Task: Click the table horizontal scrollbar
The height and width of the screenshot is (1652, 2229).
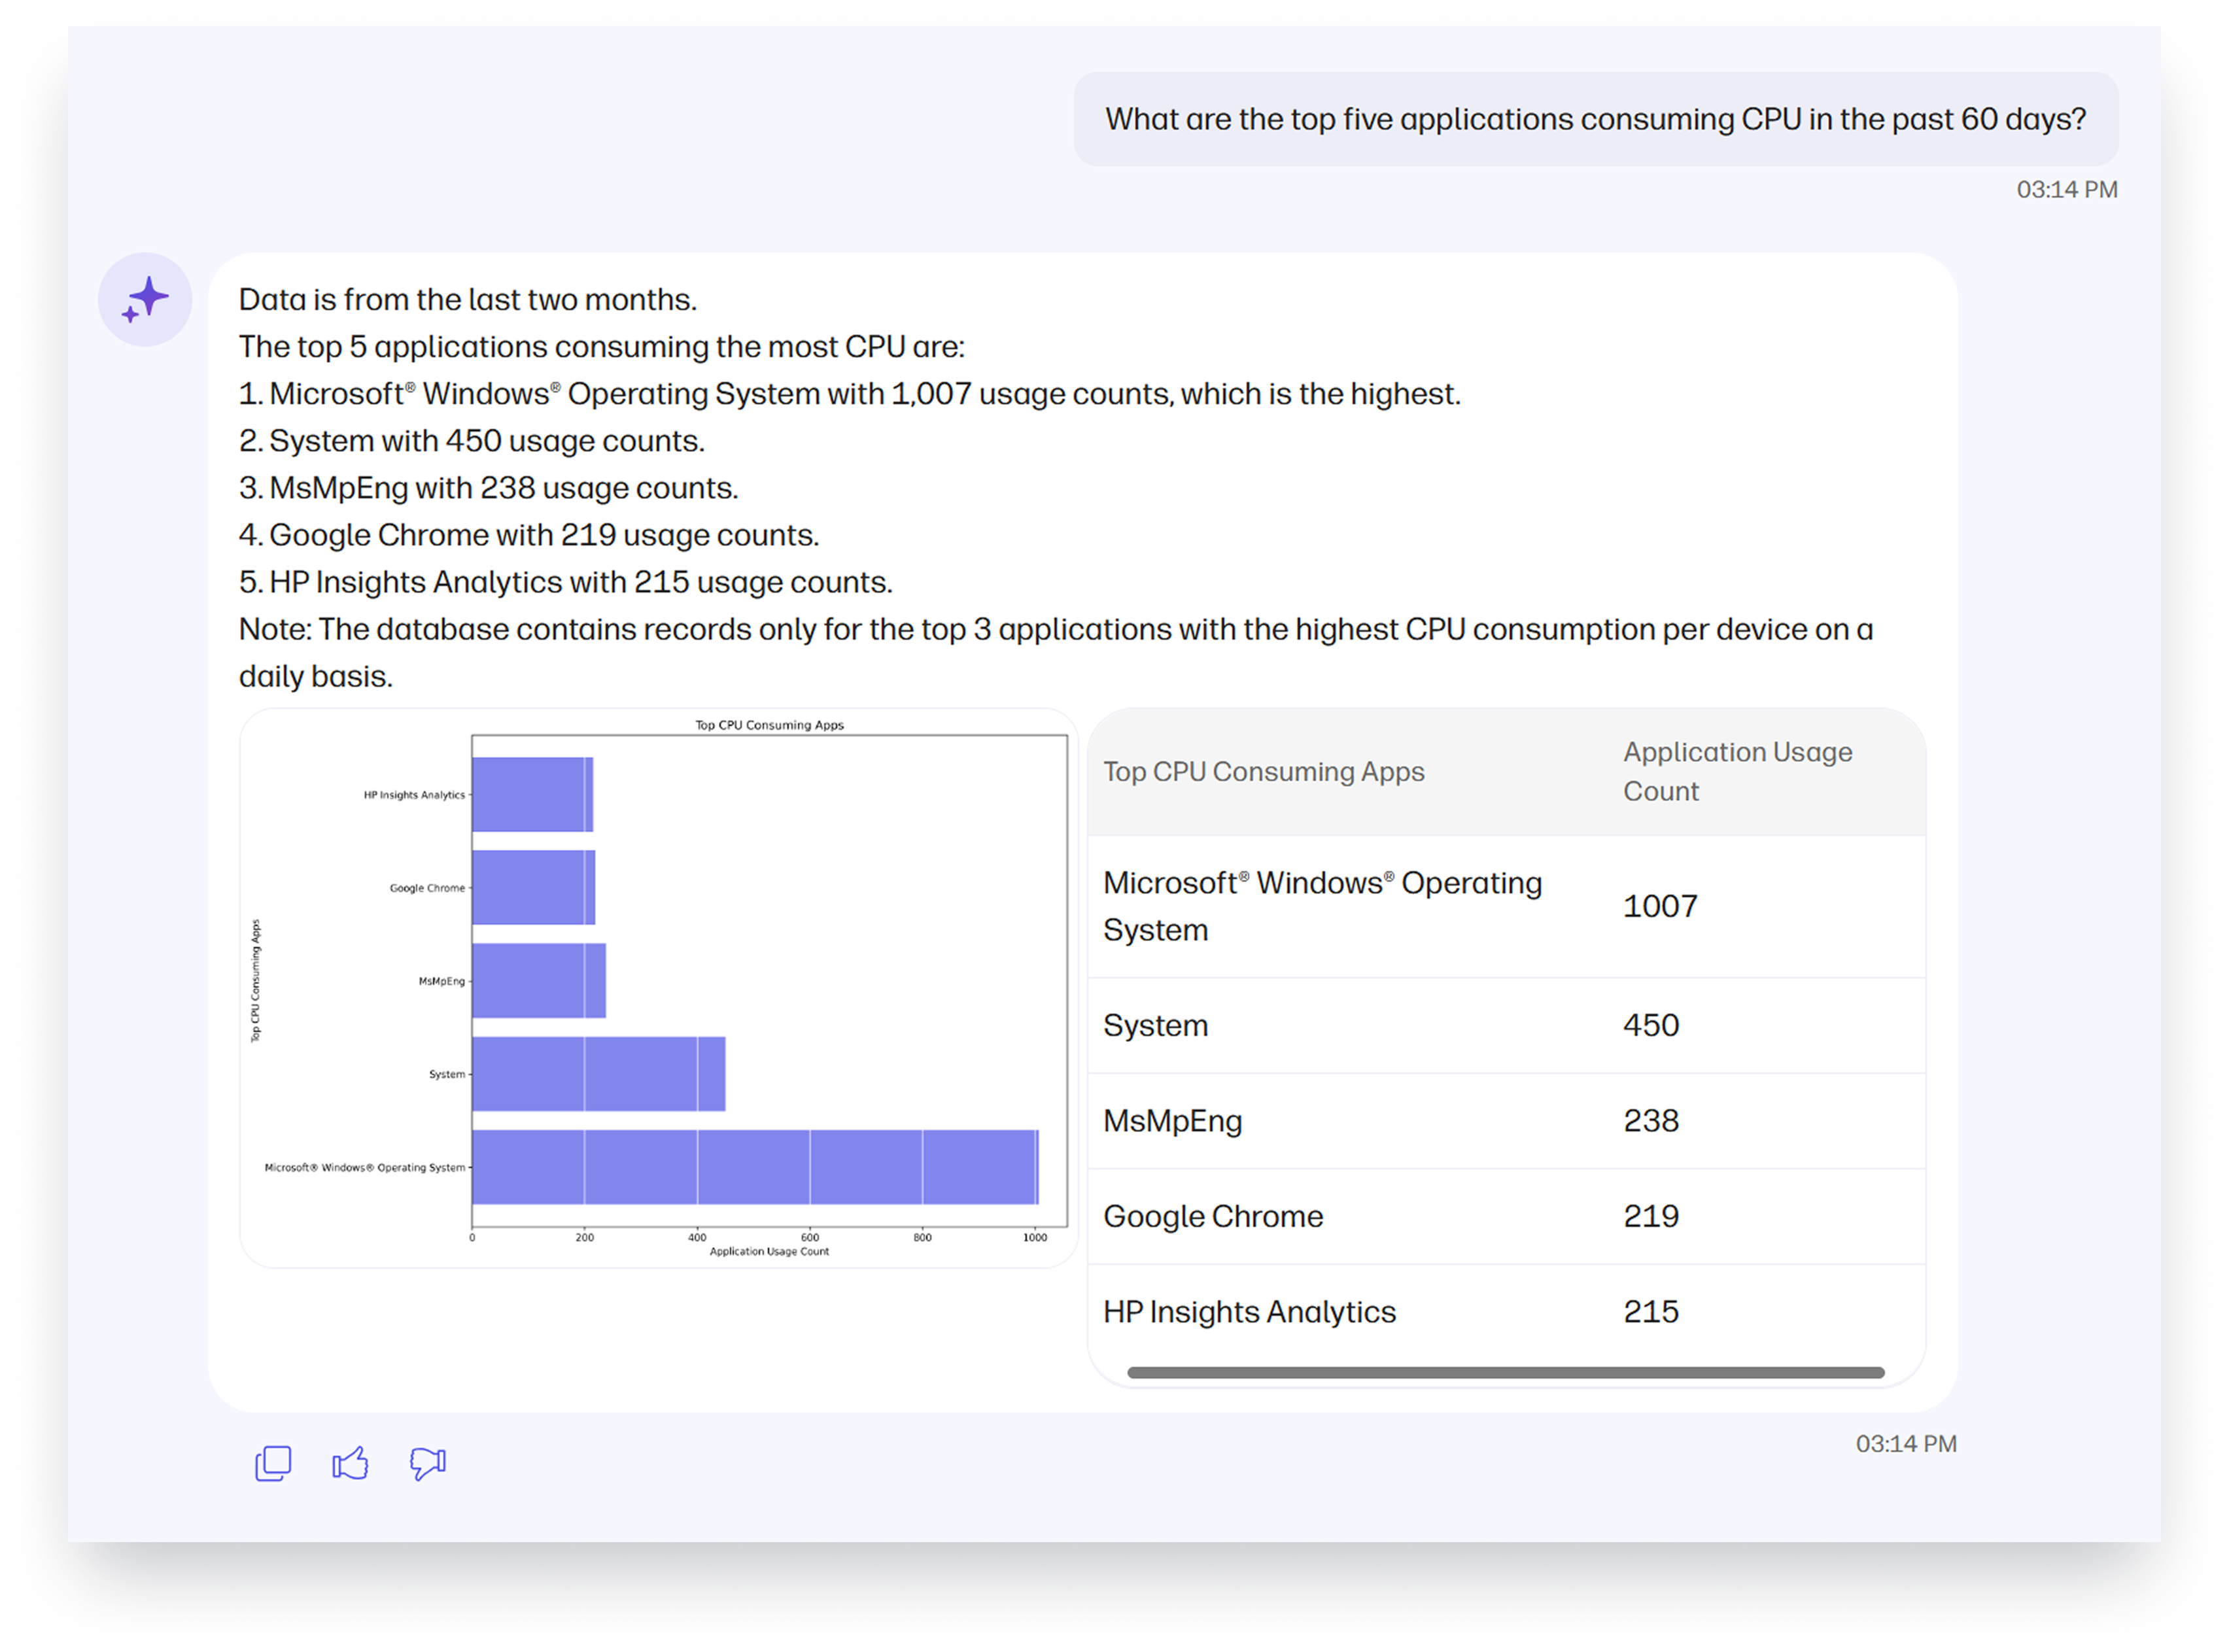Action: (1506, 1374)
